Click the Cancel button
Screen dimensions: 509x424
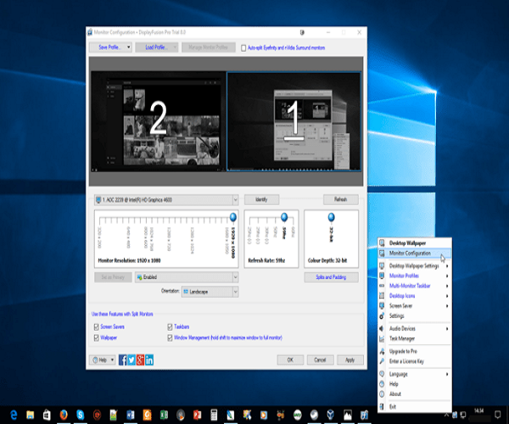click(x=320, y=360)
